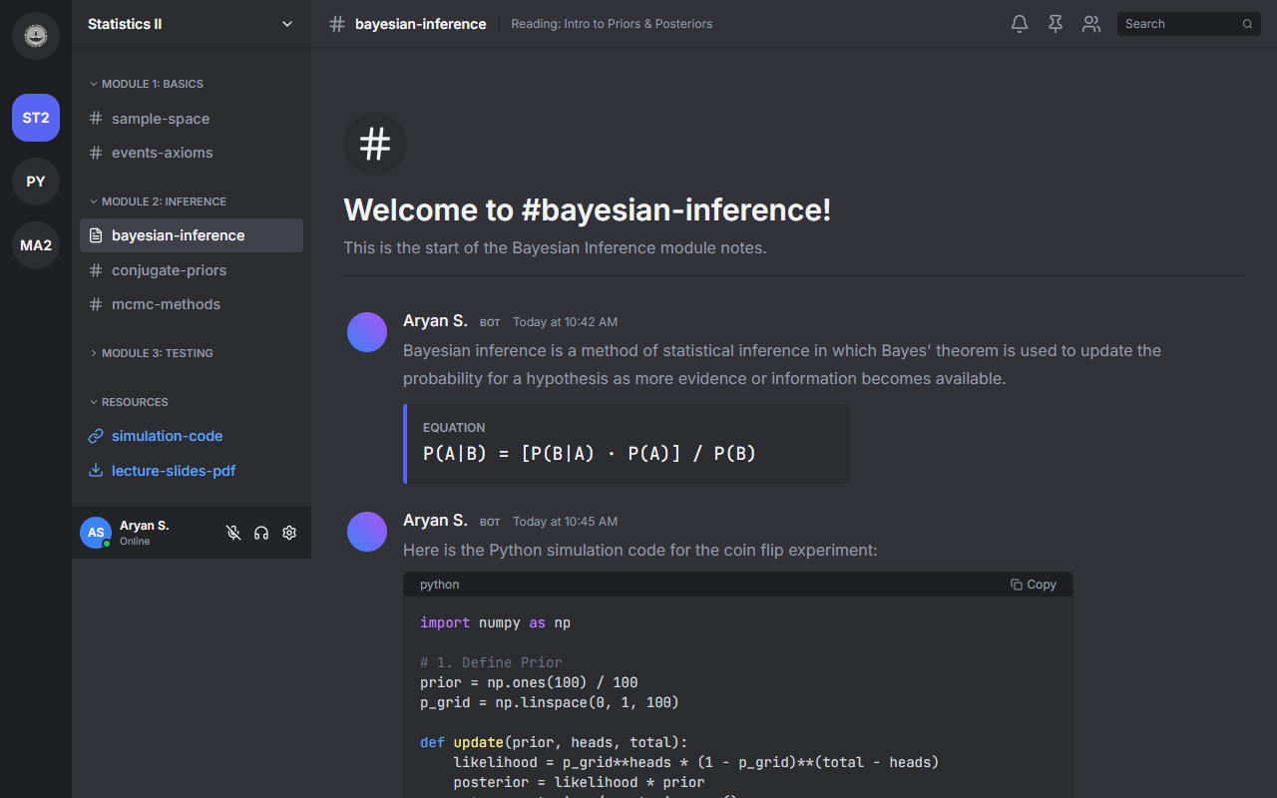This screenshot has width=1277, height=798.
Task: Toggle headphones deafen in user panel
Action: click(261, 533)
